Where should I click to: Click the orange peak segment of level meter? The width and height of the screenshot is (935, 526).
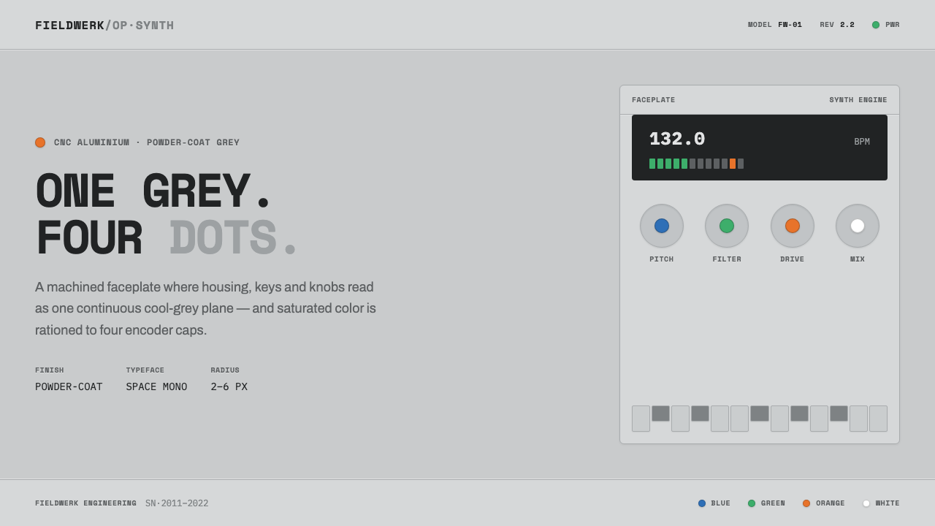click(x=733, y=164)
